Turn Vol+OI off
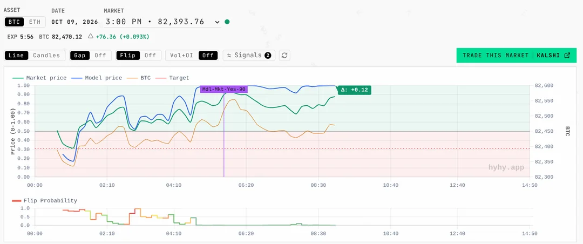 [208, 56]
